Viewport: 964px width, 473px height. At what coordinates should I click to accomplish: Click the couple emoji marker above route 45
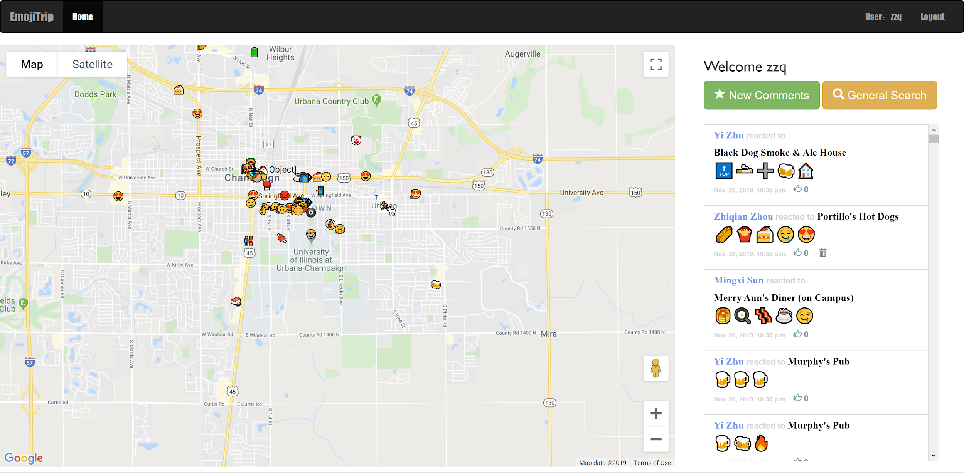pos(249,241)
